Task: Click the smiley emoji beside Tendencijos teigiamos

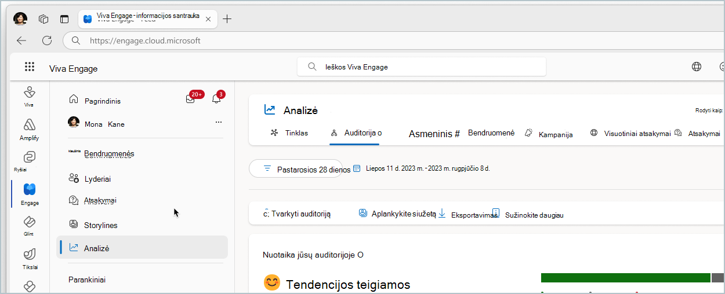Action: pos(271,282)
